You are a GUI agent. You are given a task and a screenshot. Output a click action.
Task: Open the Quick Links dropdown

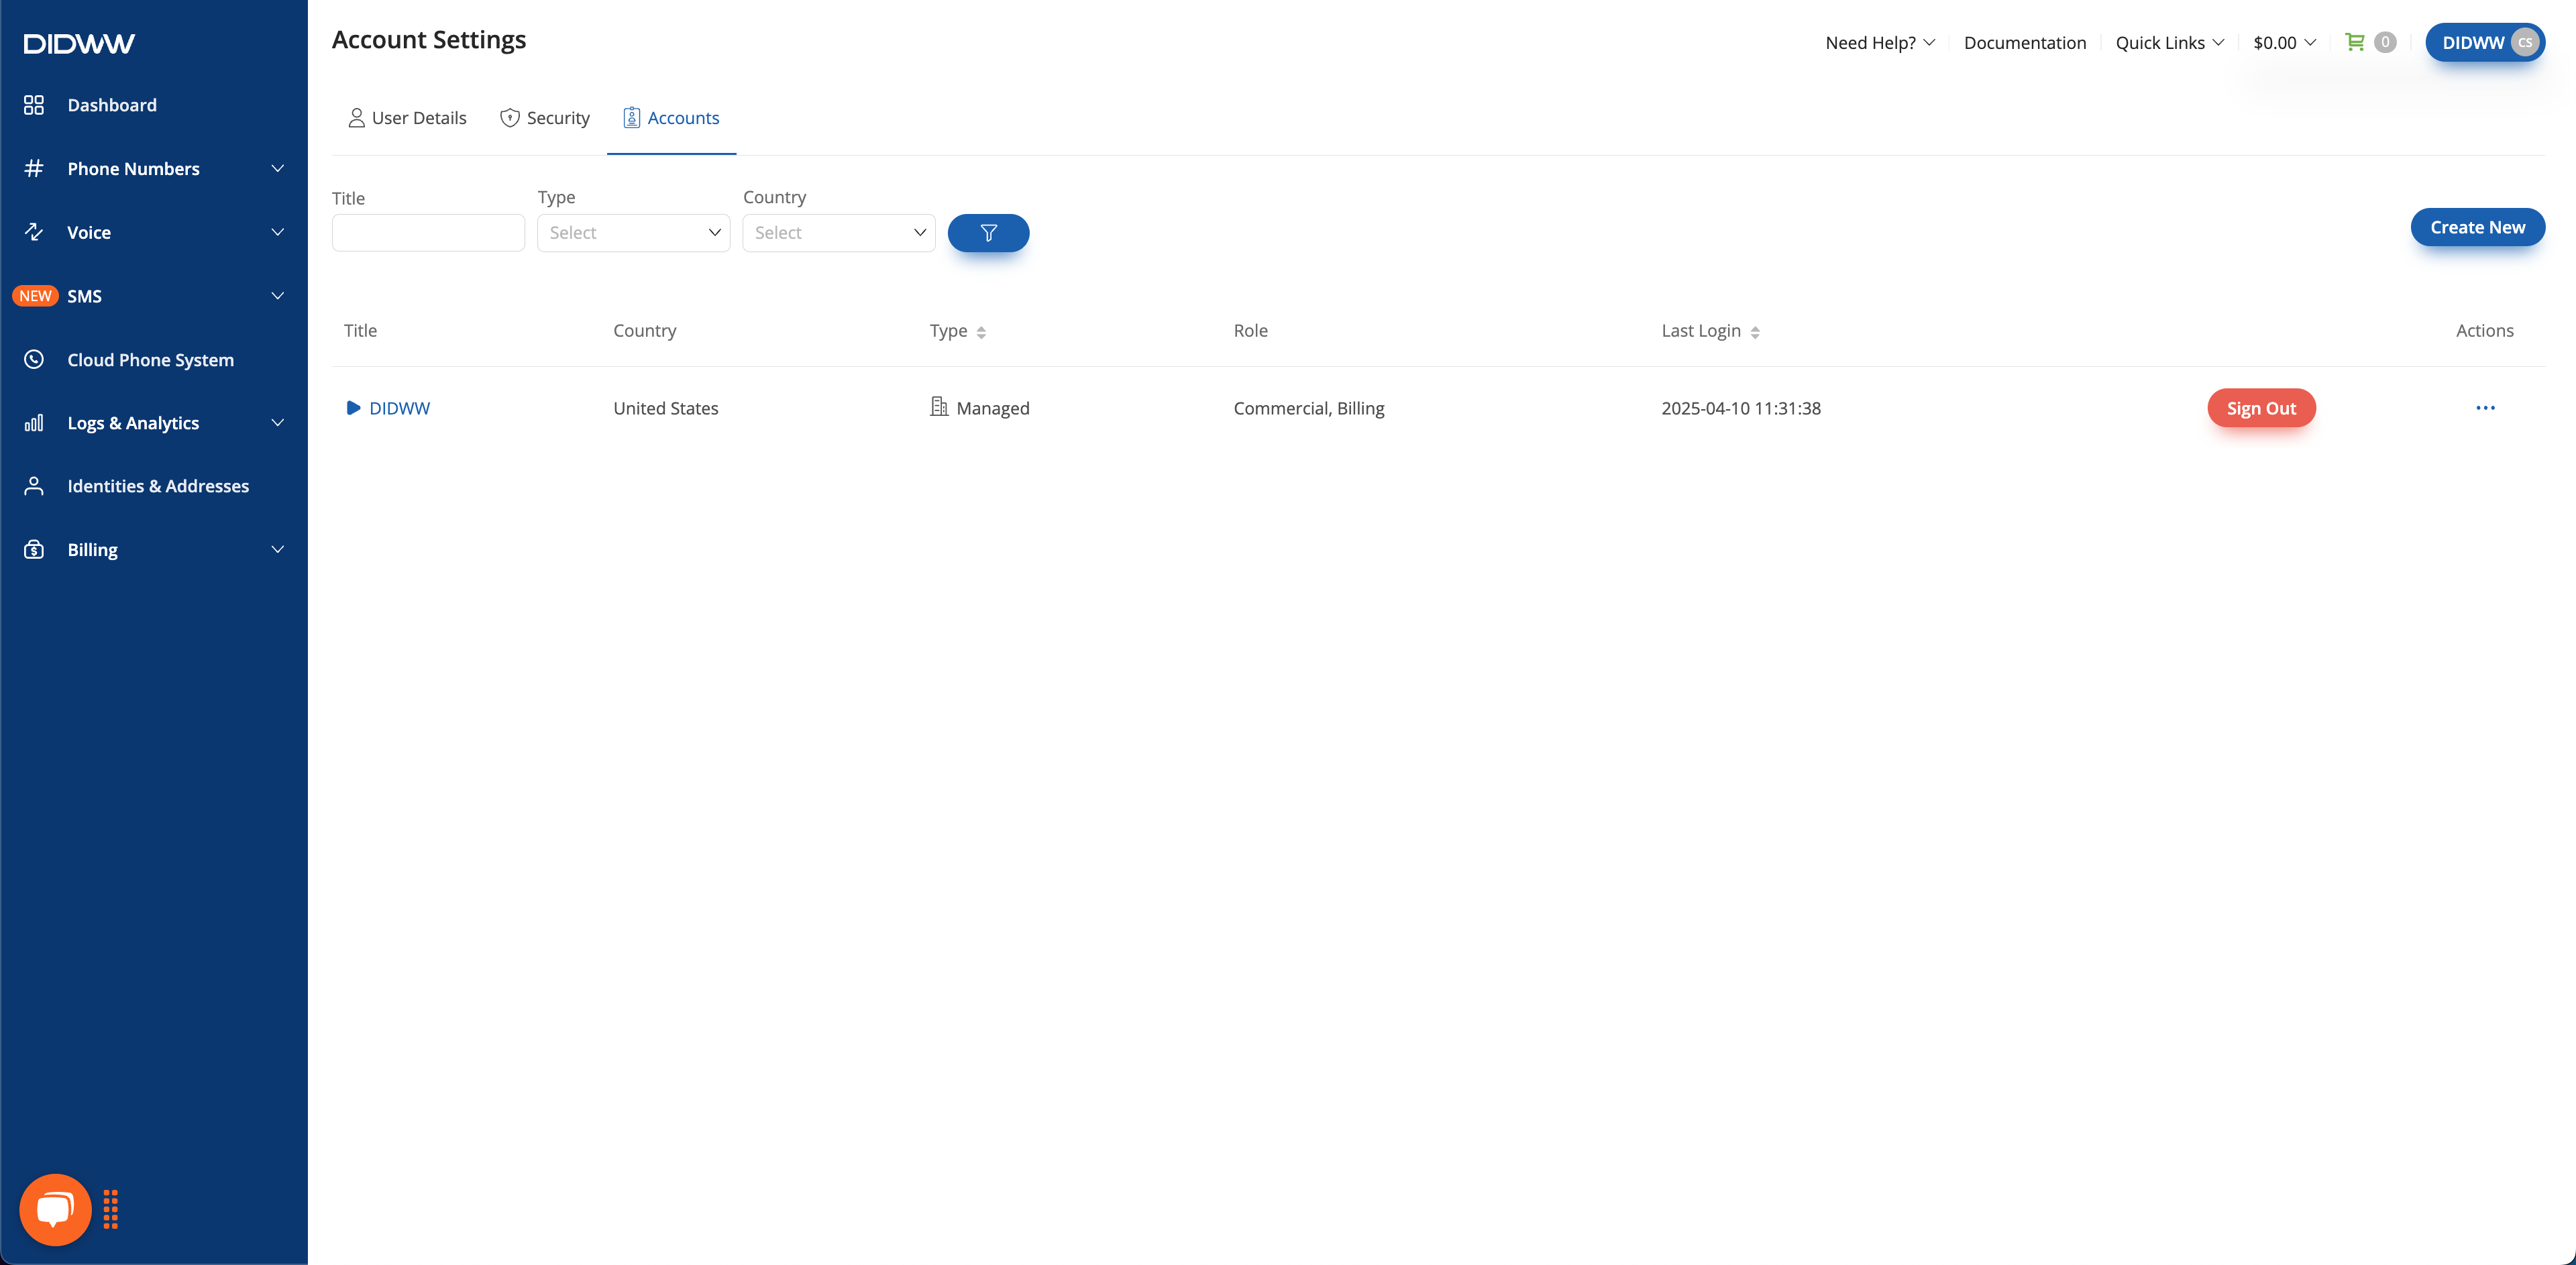2169,43
